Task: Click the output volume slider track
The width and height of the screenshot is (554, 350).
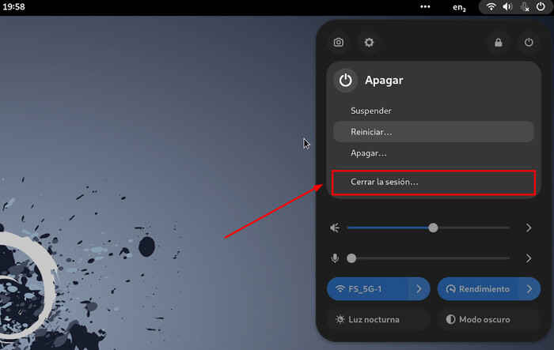Action: click(428, 228)
